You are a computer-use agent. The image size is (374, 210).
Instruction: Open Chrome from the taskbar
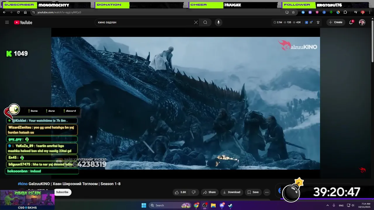(196, 205)
